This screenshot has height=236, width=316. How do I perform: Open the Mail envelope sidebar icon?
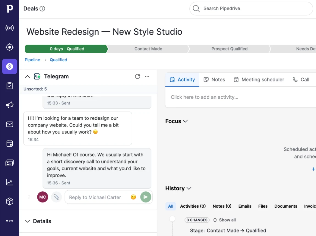coord(9,124)
